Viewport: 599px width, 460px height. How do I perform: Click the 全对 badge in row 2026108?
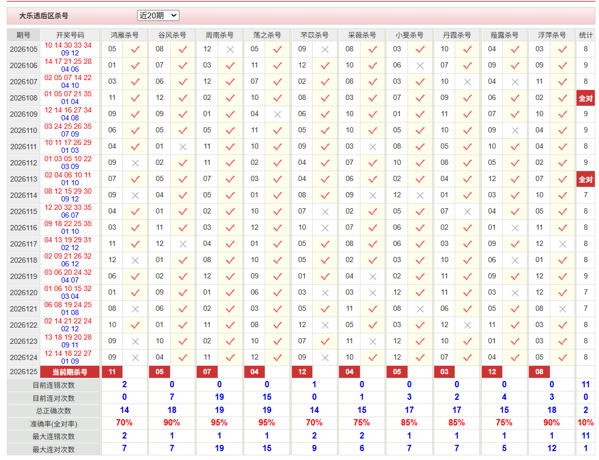(585, 98)
